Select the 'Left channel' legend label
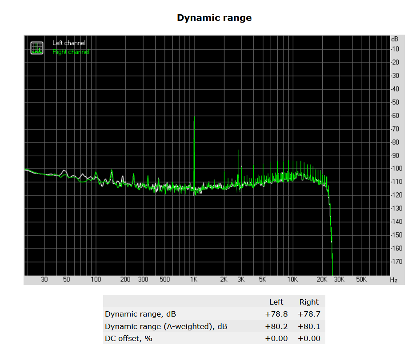This screenshot has height=353, width=416. click(69, 43)
